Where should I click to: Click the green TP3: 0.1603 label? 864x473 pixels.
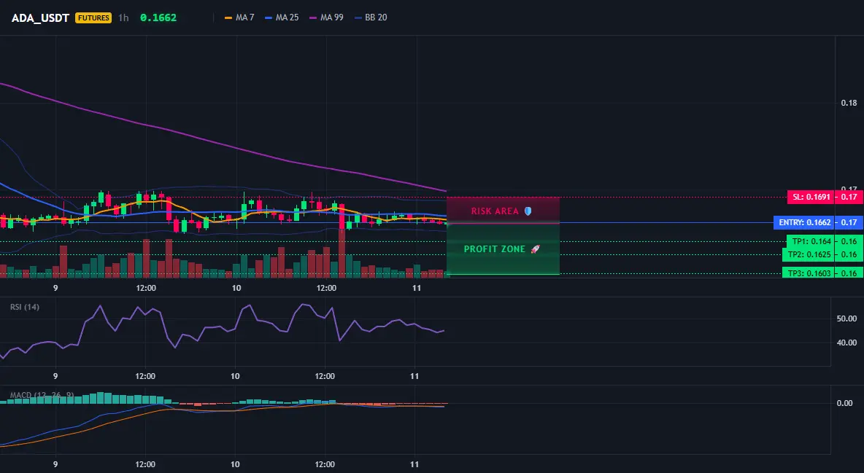pos(809,273)
